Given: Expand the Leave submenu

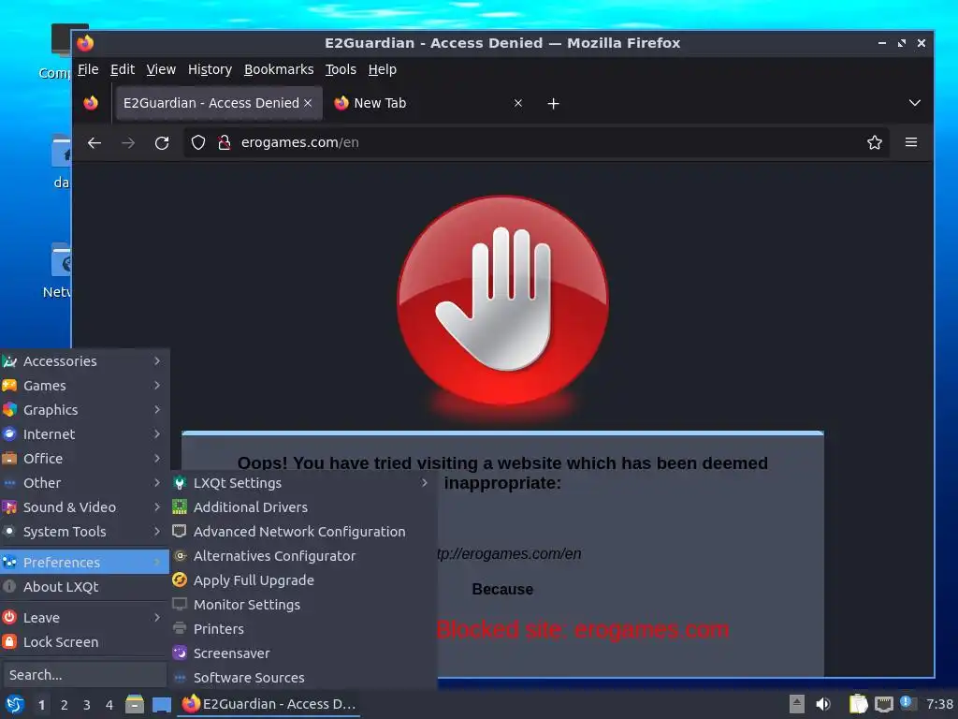Looking at the screenshot, I should [x=84, y=618].
